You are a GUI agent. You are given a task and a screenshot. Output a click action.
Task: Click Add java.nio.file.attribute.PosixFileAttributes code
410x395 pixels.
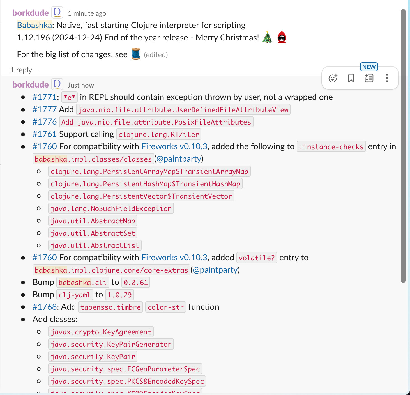coord(156,122)
